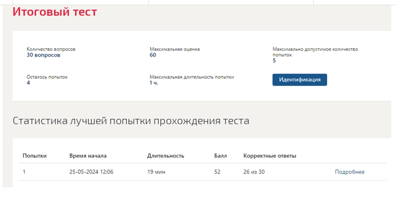Select the 26 из 30 correct answers cell
This screenshot has height=203, width=396.
(254, 172)
